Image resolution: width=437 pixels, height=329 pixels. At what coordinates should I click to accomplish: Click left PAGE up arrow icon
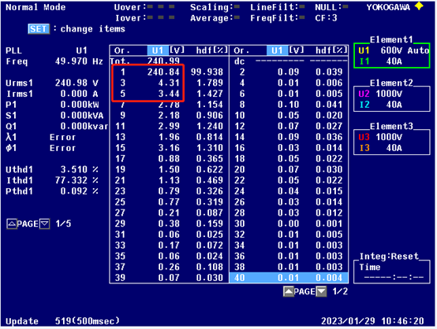click(12, 224)
